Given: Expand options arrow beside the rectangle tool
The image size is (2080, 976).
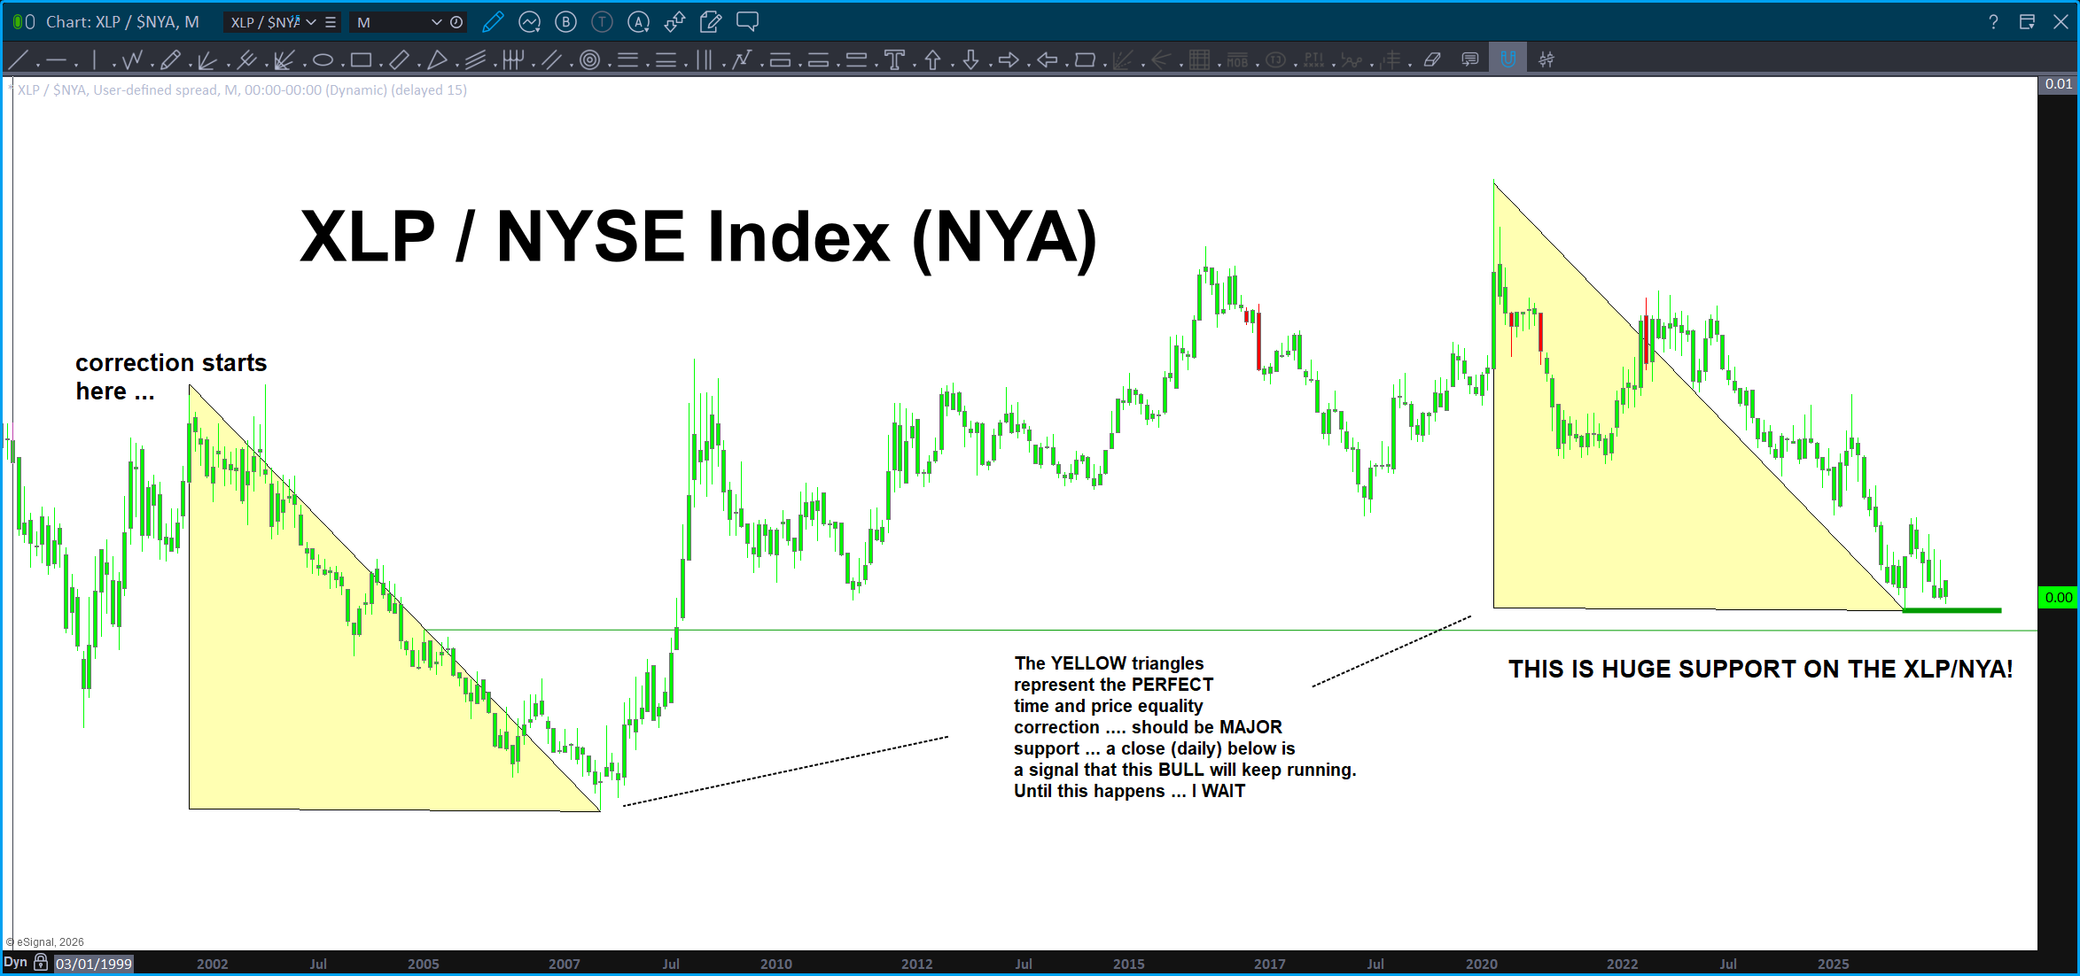Looking at the screenshot, I should coord(380,64).
